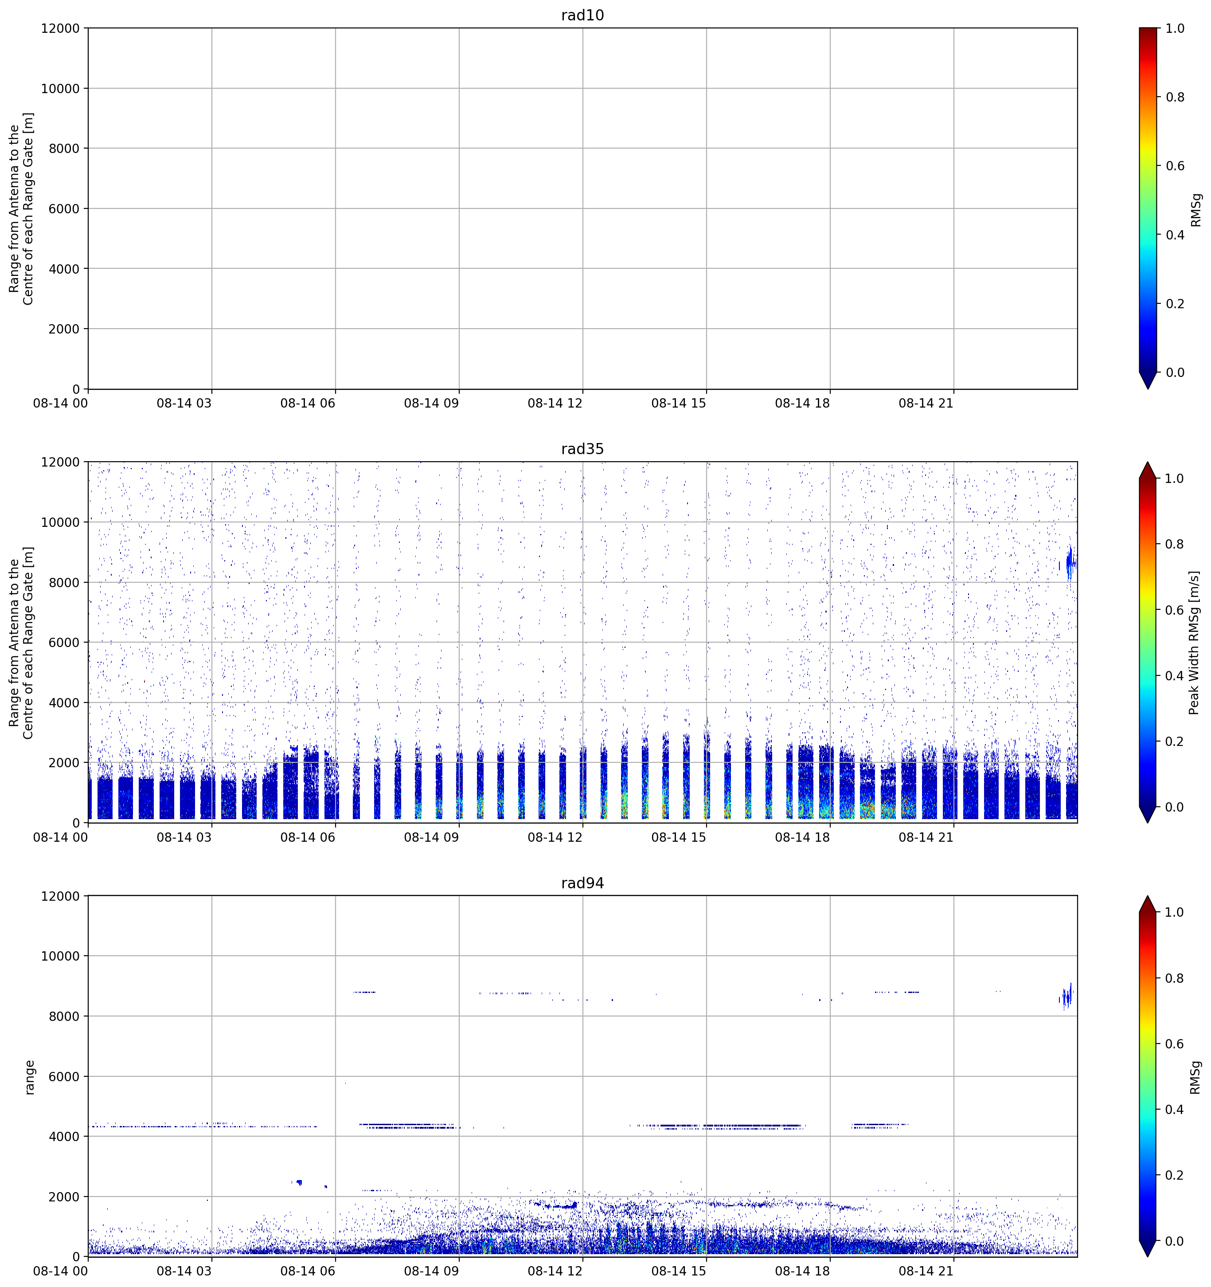Click the 'RMSg' label beside rad10 colorbar
The width and height of the screenshot is (1211, 1287).
tap(1195, 209)
